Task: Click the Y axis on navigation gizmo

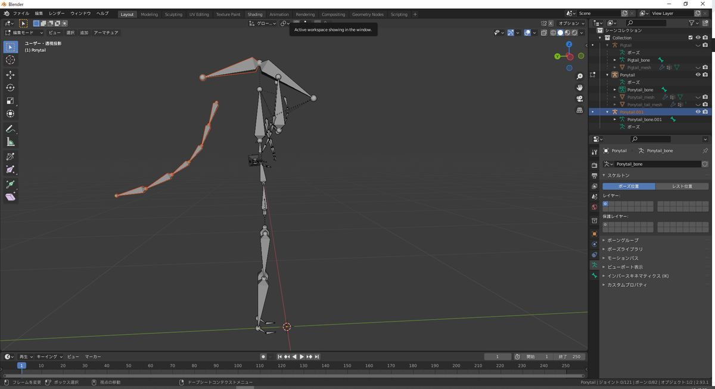Action: [557, 57]
